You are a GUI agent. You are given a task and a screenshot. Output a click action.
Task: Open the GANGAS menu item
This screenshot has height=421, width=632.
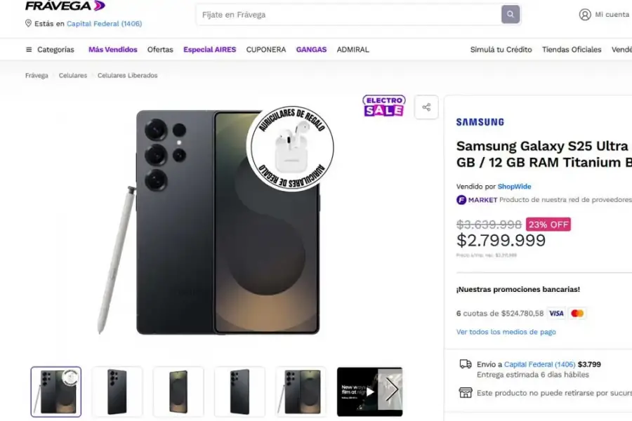click(311, 50)
